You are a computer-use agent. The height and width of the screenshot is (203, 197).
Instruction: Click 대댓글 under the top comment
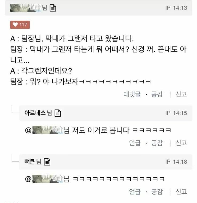pos(132,94)
